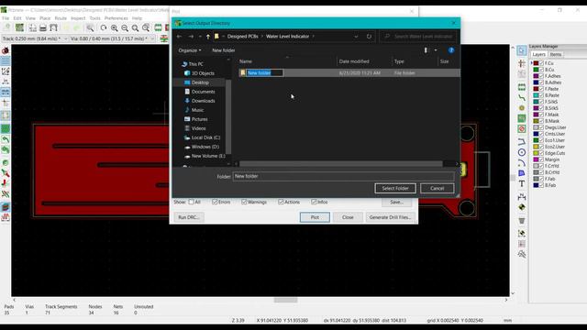Viewport: 587px width, 330px height.
Task: Click the Folder name input field
Action: pos(343,176)
